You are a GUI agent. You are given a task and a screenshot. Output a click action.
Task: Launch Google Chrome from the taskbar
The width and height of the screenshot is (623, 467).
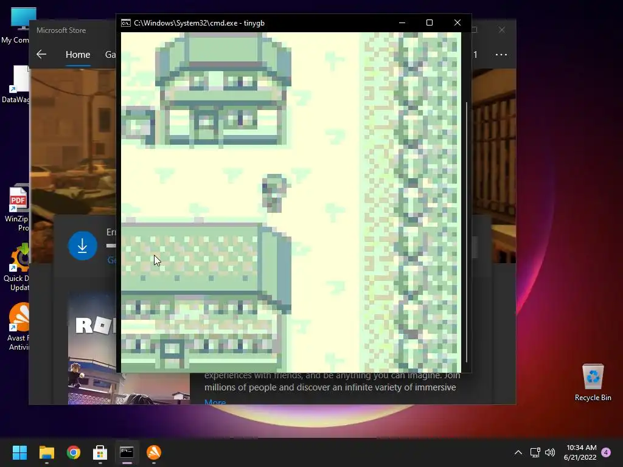(x=74, y=452)
